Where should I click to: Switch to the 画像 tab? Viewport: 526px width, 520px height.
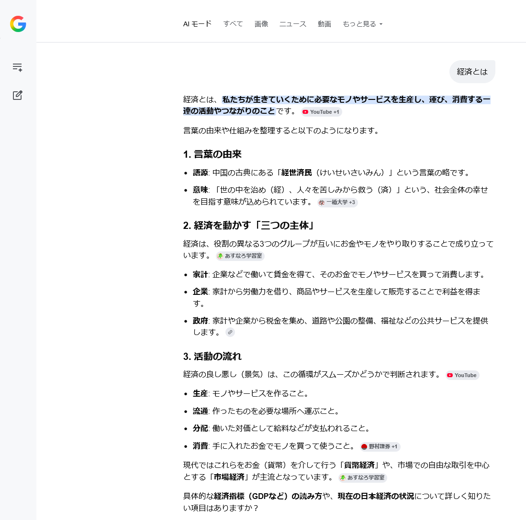(261, 24)
